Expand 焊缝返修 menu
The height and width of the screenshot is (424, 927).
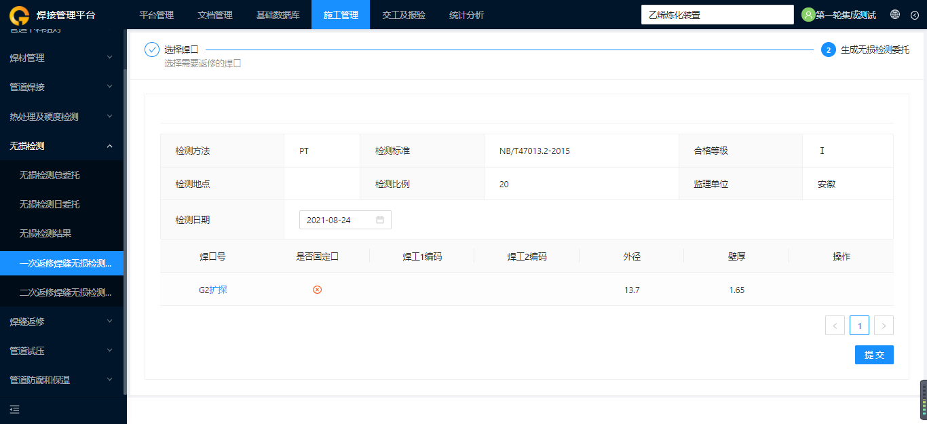coord(62,322)
